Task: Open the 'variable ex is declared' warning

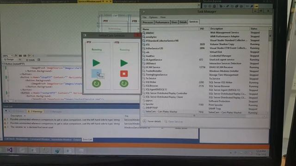Action: [x=32, y=127]
